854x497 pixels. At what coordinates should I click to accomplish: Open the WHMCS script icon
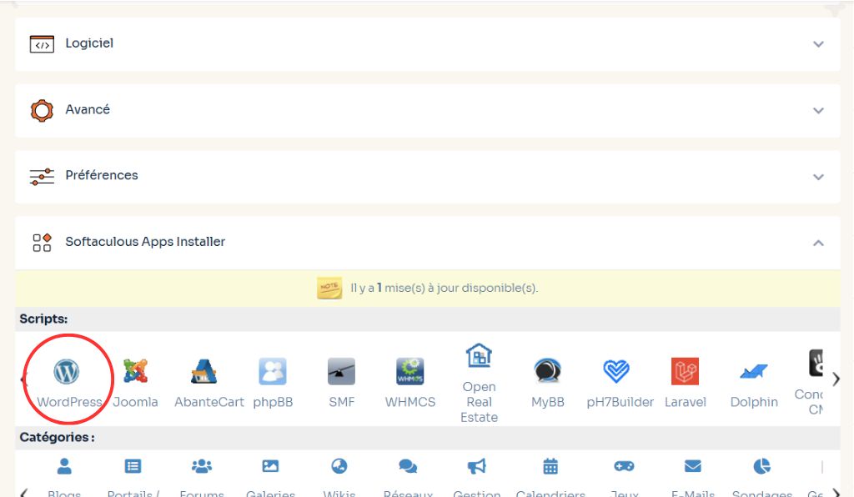(x=410, y=371)
